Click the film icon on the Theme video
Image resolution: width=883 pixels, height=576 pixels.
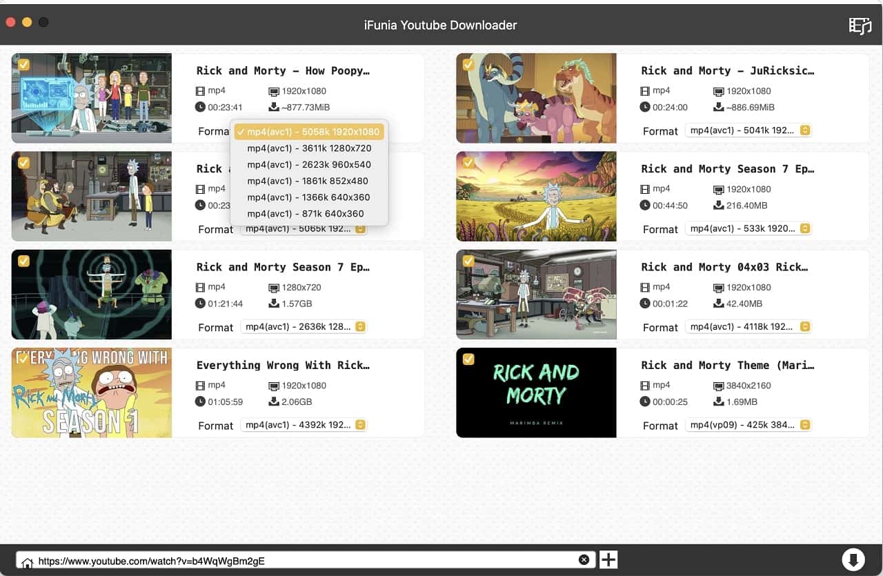tap(645, 386)
